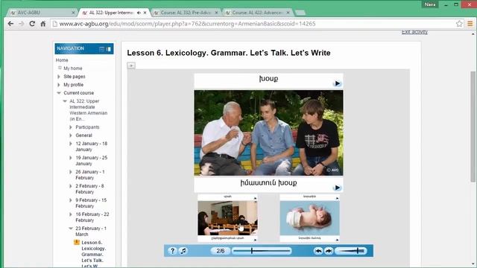Open the 9 February - 15 February link

[x=91, y=203]
